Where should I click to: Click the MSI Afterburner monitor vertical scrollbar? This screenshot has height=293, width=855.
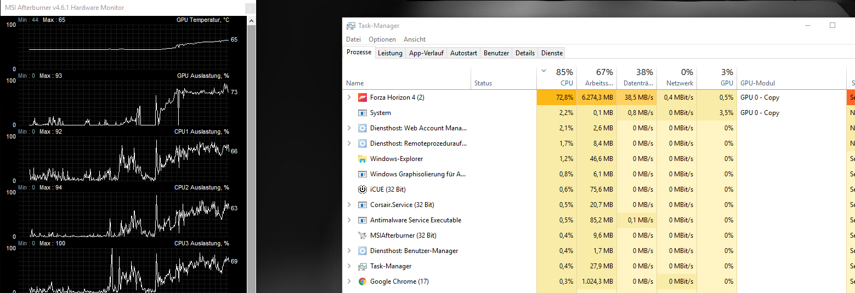(x=251, y=159)
